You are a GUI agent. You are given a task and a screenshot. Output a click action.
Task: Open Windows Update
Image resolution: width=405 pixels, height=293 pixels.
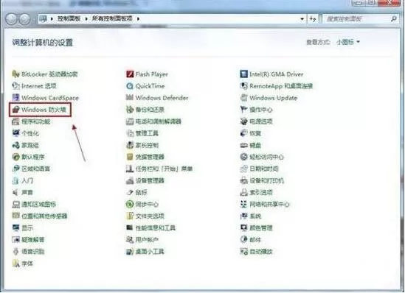click(269, 98)
